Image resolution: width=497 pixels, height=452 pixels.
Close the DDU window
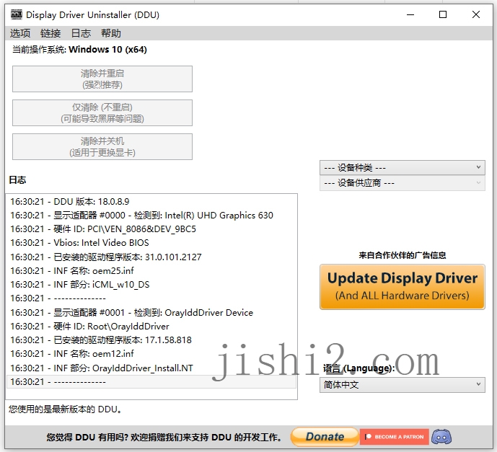(476, 14)
